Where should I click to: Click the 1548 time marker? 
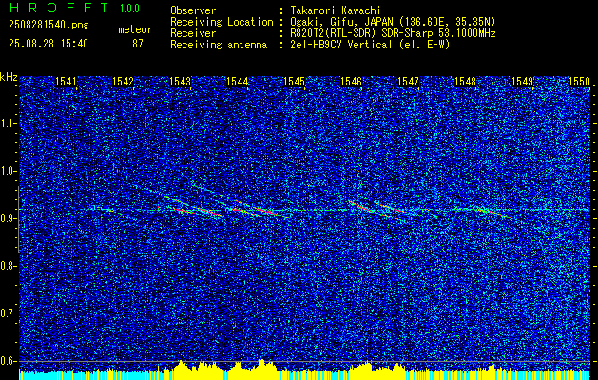(466, 82)
